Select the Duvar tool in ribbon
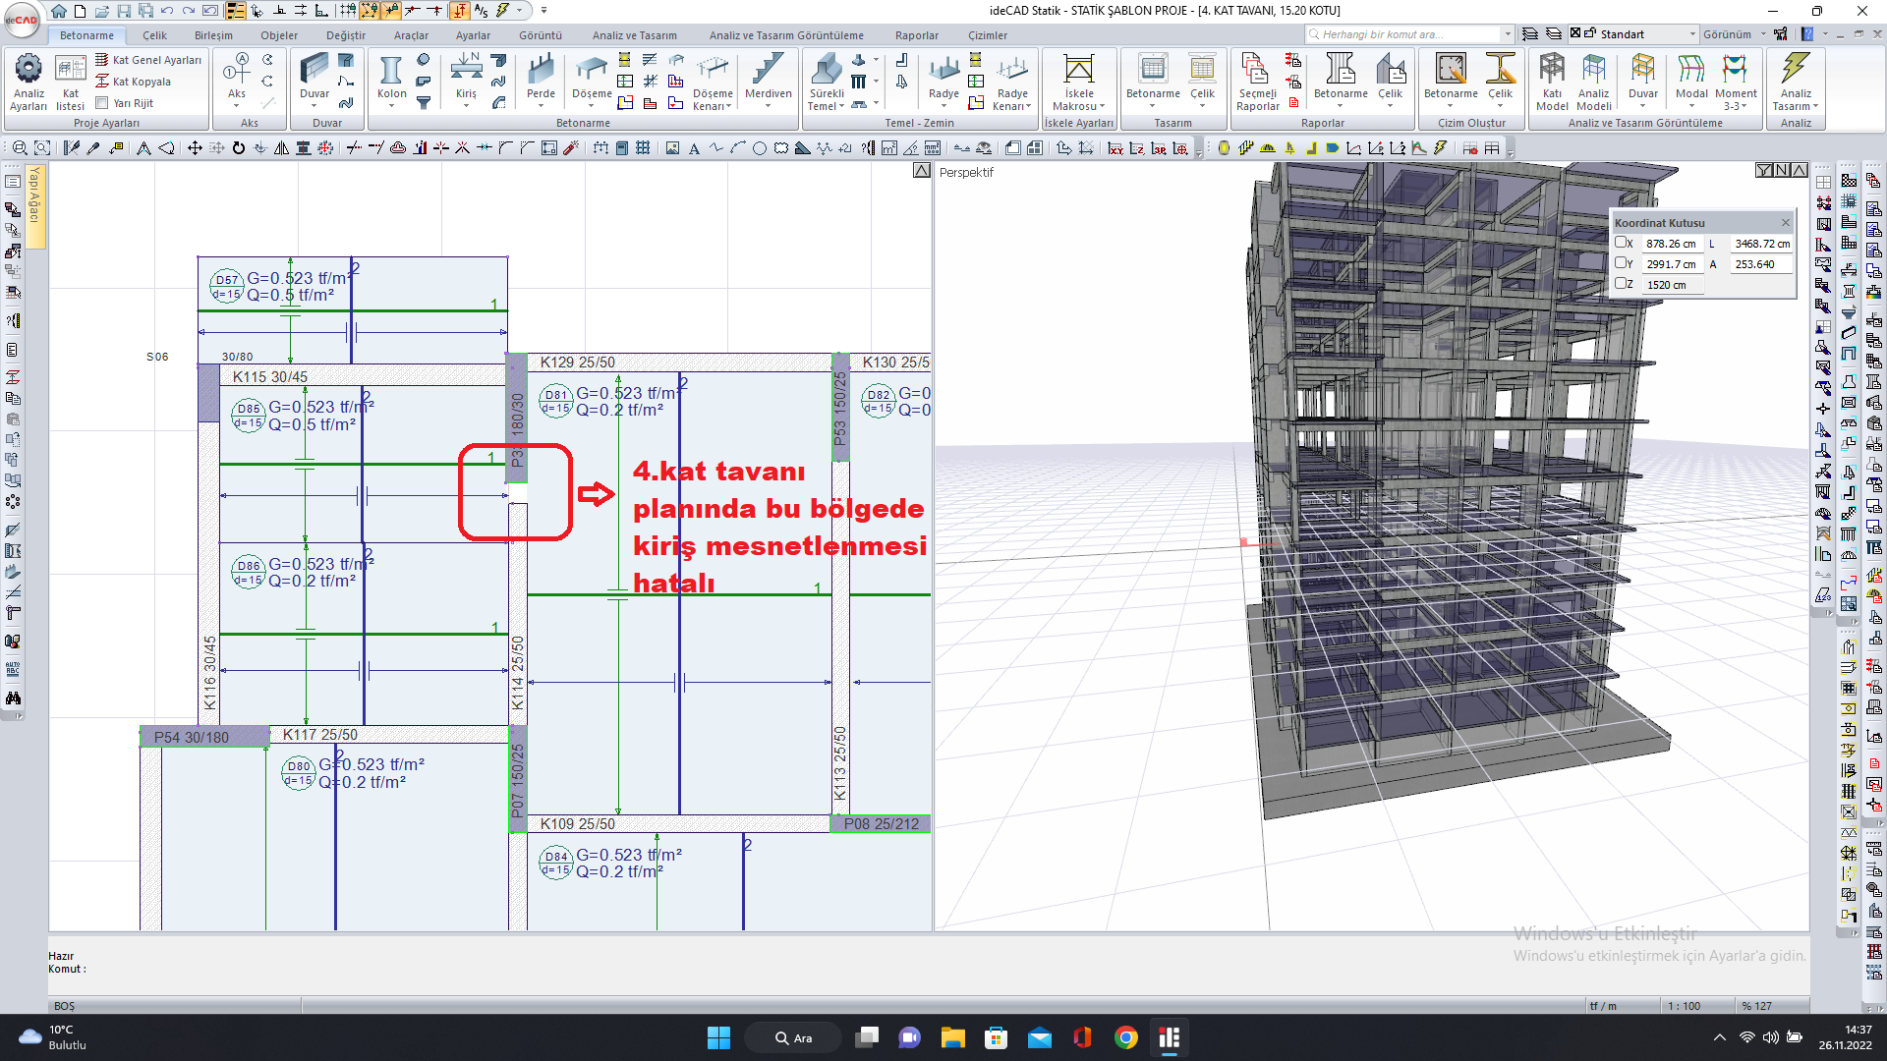The image size is (1887, 1061). [314, 77]
